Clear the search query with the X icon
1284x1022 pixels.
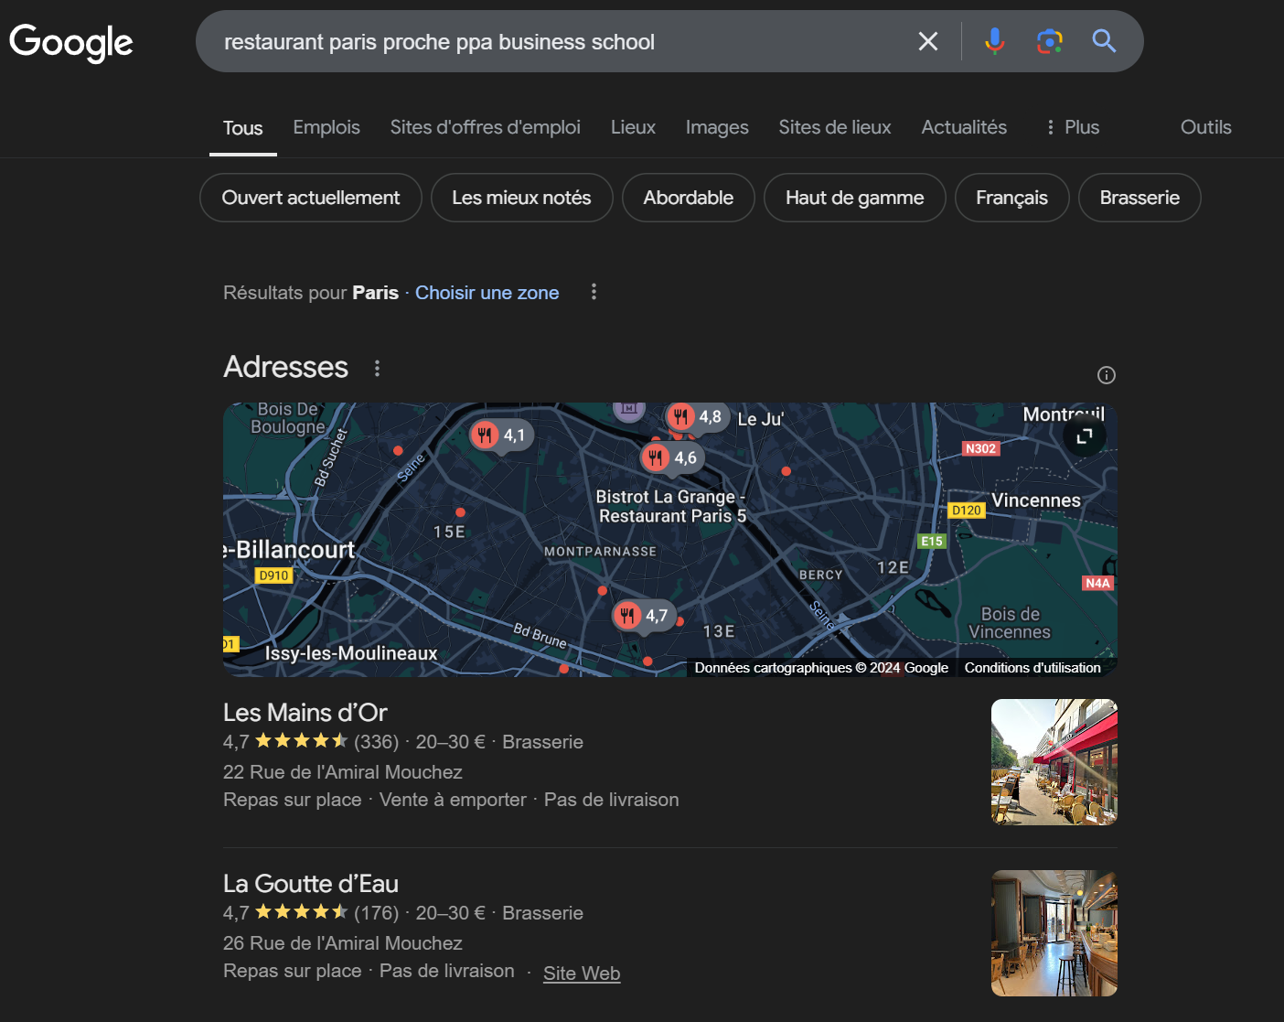click(927, 41)
